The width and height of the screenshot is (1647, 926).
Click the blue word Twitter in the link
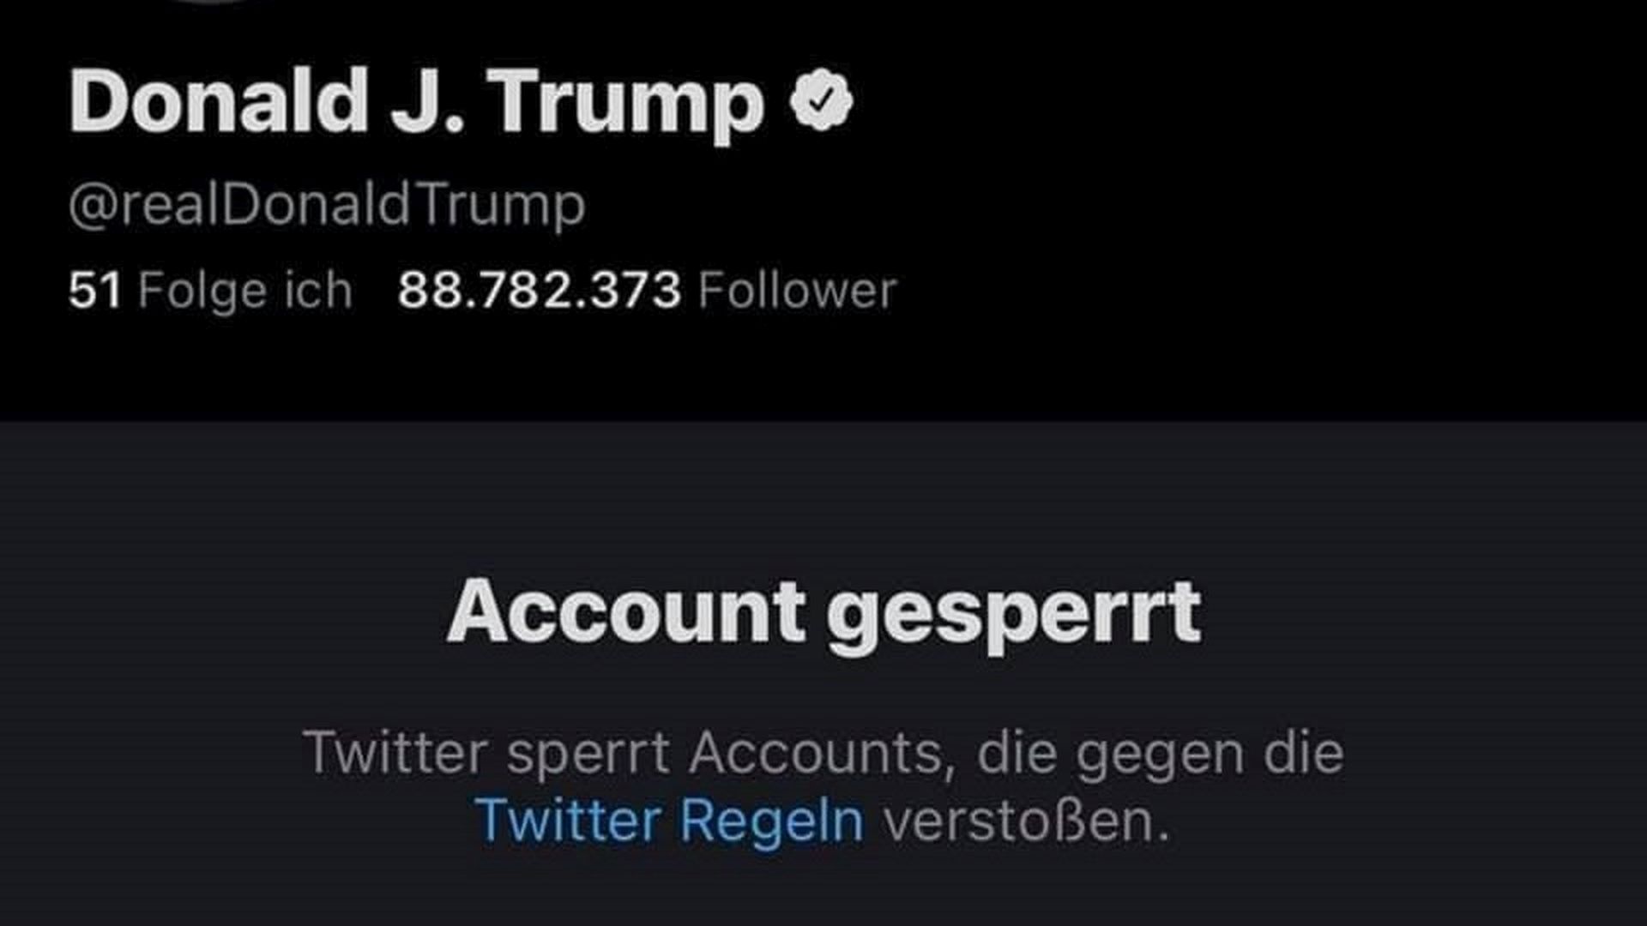point(568,821)
